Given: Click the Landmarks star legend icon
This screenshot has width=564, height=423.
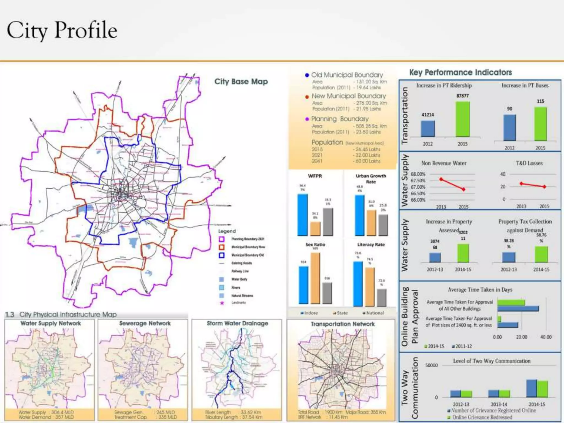Looking at the screenshot, I should coord(222,303).
